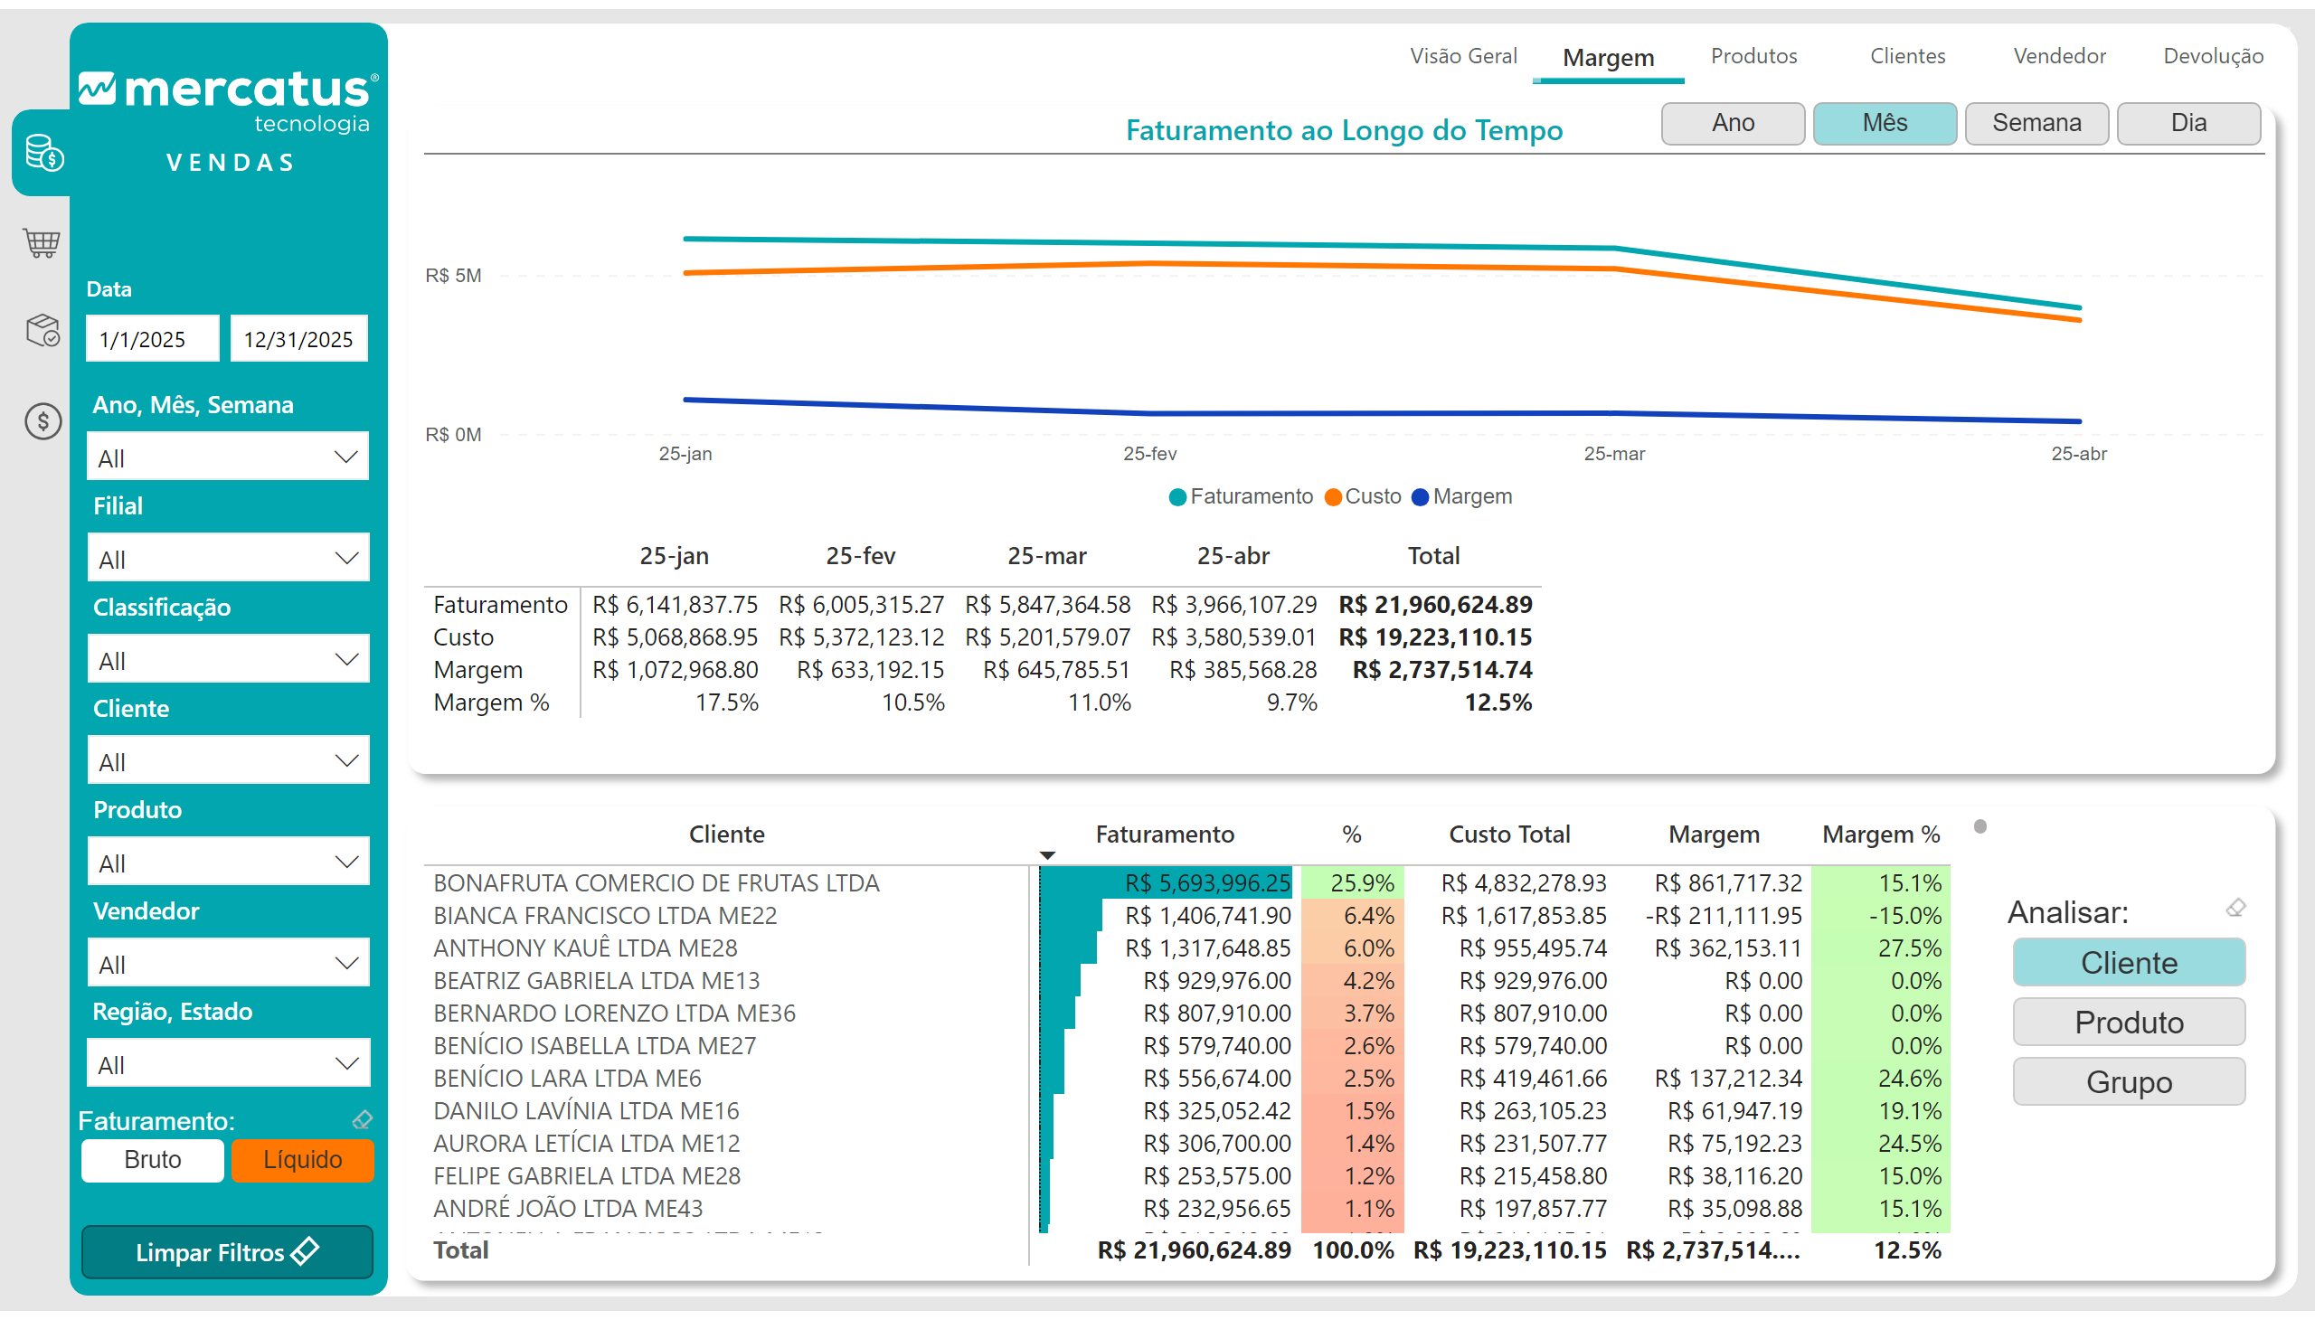Switch time granularity to Semana
The height and width of the screenshot is (1320, 2315).
click(2036, 123)
